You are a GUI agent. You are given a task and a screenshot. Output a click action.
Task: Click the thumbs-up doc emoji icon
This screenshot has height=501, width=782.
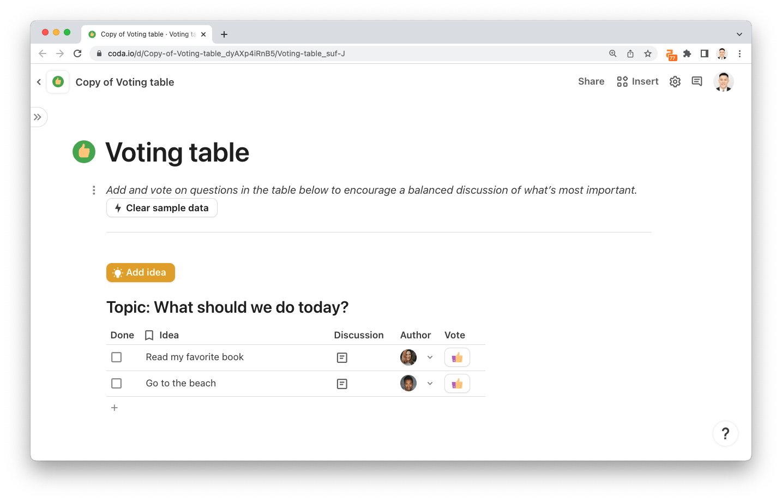tap(84, 152)
